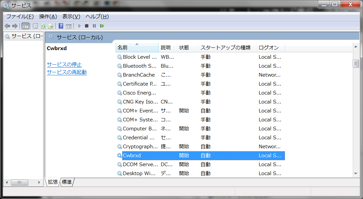Select the サービス (ローカル) tree node
The width and height of the screenshot is (363, 199).
24,36
